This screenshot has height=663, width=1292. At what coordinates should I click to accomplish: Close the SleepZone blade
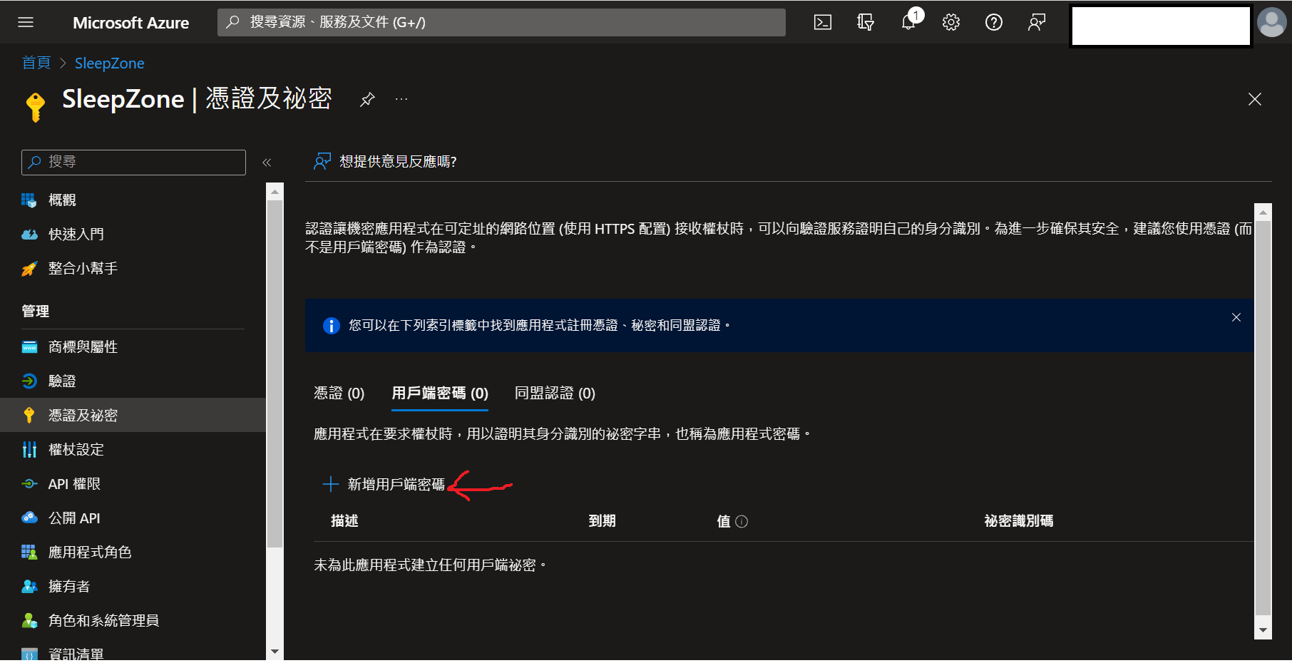[x=1255, y=99]
